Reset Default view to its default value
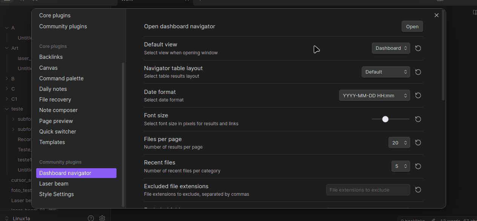Image resolution: width=477 pixels, height=221 pixels. pos(418,48)
